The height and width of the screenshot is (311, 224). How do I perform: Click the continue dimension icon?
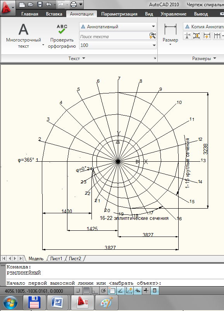pyautogui.click(x=217, y=36)
